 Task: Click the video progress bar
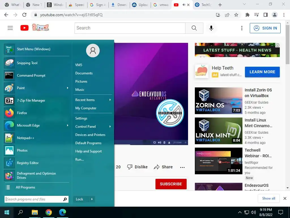[x=151, y=144]
